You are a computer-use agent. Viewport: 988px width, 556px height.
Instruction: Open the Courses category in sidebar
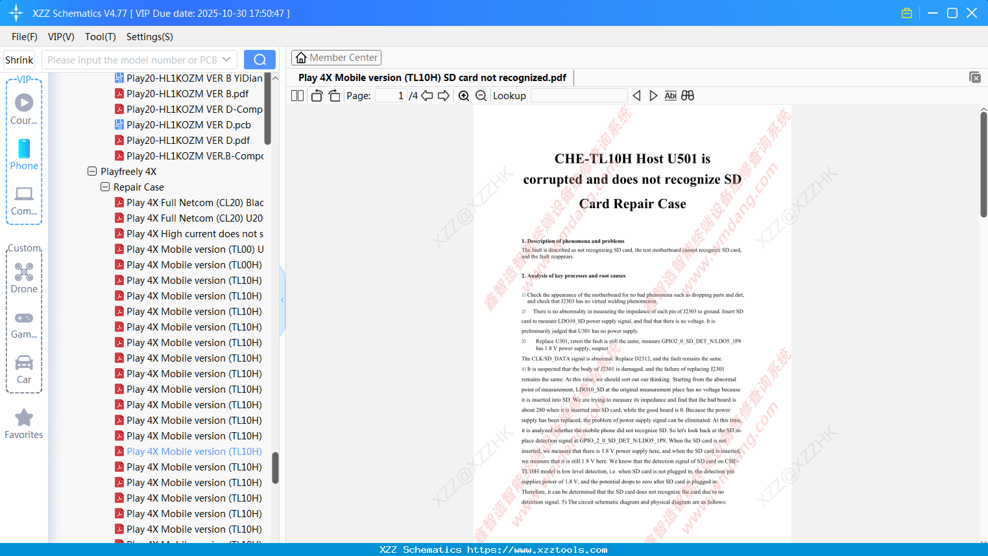coord(24,110)
